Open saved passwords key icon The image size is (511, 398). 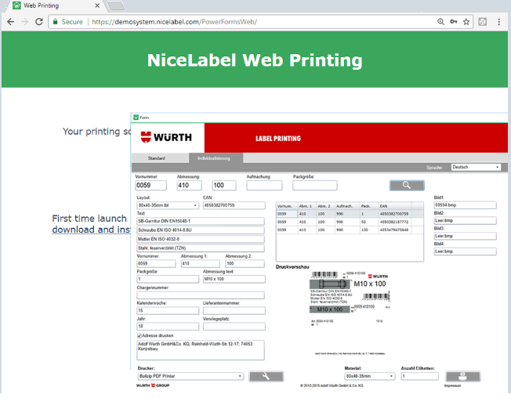click(x=454, y=22)
